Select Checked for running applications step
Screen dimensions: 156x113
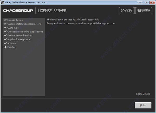[25, 32]
